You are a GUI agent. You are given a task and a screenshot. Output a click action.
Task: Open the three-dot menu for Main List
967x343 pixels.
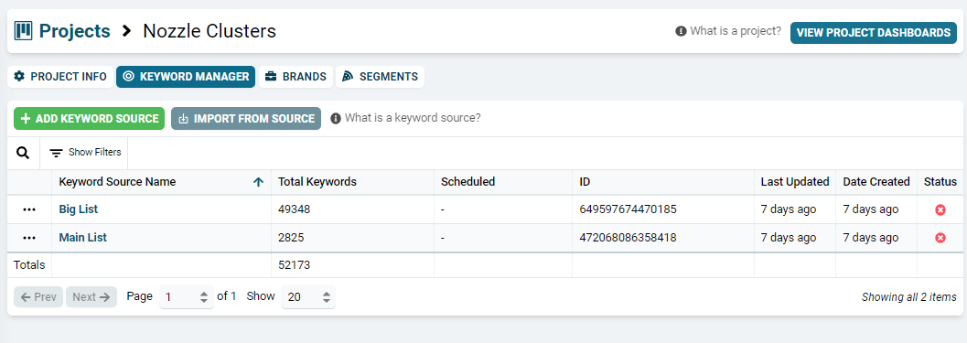(29, 238)
